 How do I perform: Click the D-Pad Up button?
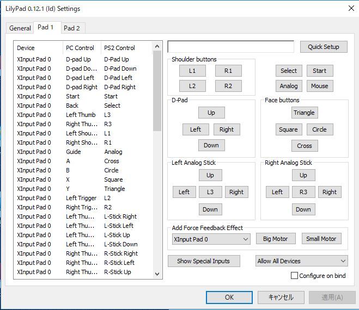tap(211, 113)
